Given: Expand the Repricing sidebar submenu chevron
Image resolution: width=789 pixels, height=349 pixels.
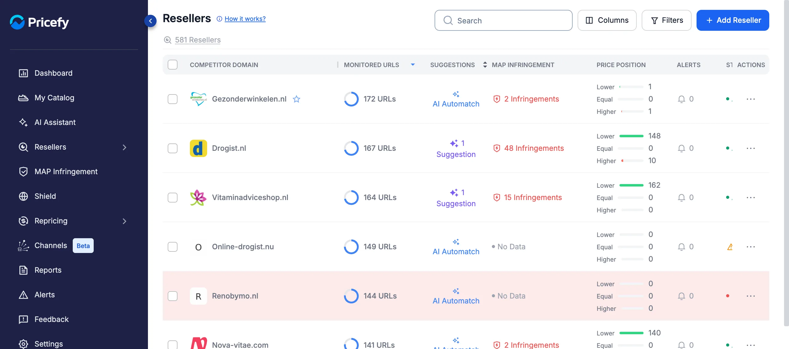Looking at the screenshot, I should coord(125,221).
